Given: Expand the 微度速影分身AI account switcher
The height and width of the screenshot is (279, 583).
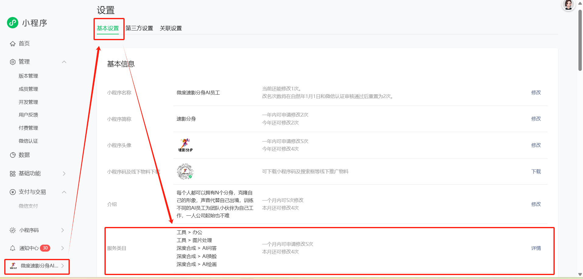Looking at the screenshot, I should coord(37,266).
